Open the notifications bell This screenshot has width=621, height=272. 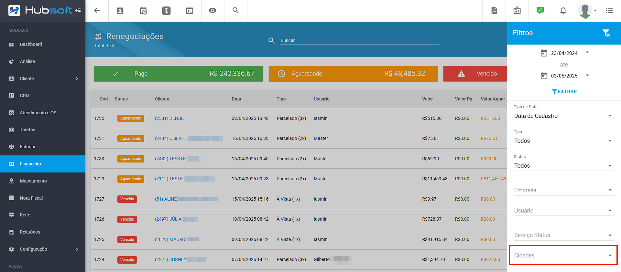pos(563,11)
